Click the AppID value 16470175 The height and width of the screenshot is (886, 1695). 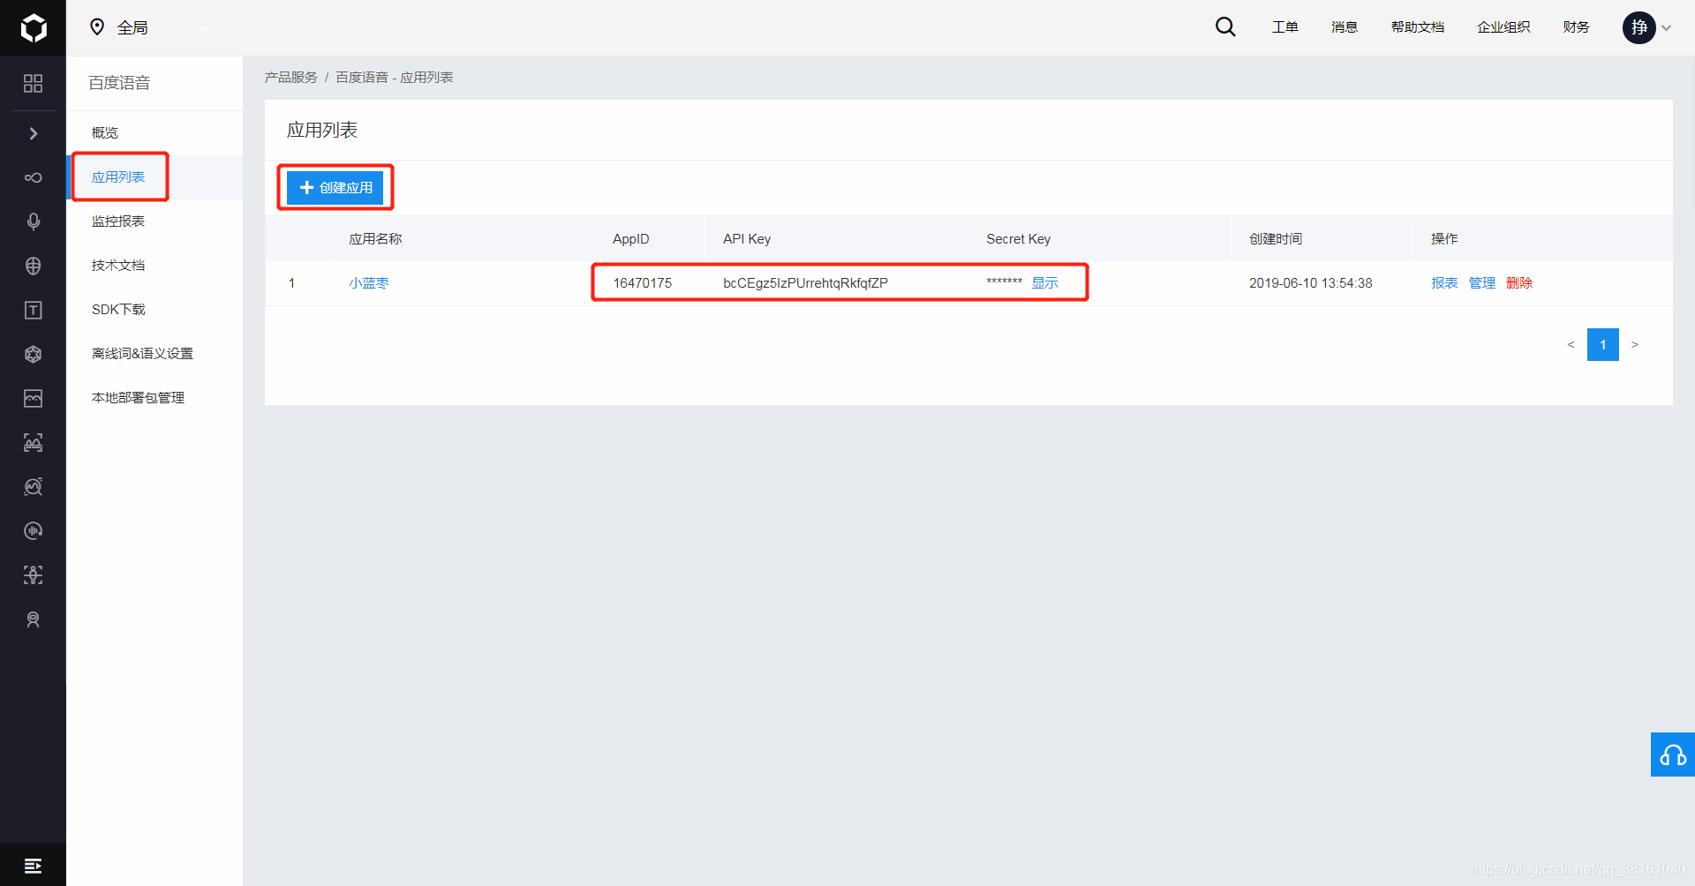(x=643, y=283)
